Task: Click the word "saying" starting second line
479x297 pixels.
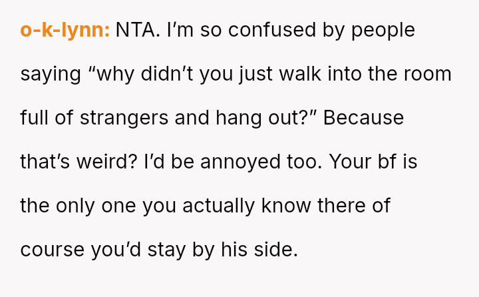Action: (51, 75)
